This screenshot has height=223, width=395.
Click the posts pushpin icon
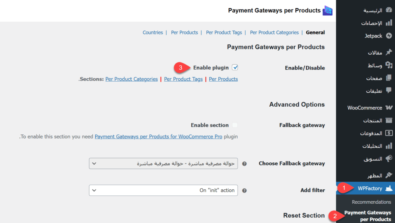[x=389, y=53]
